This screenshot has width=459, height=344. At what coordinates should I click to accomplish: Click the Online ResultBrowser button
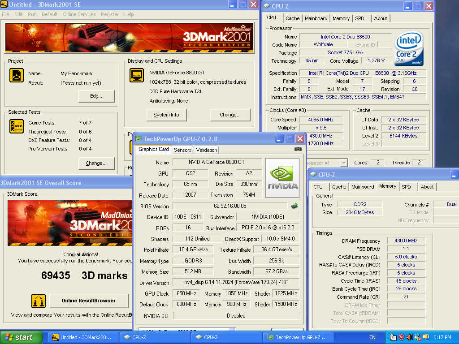pyautogui.click(x=89, y=301)
